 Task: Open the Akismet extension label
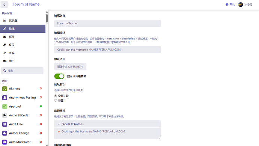[14, 89]
